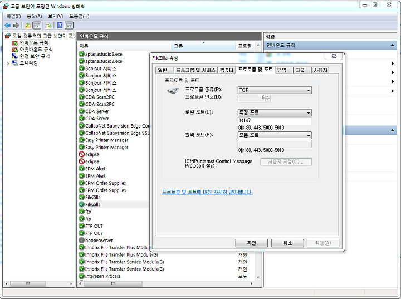Select Innorix File Transfer Plus Module(G) icon
Viewport: 401px width, 299px height.
click(81, 254)
